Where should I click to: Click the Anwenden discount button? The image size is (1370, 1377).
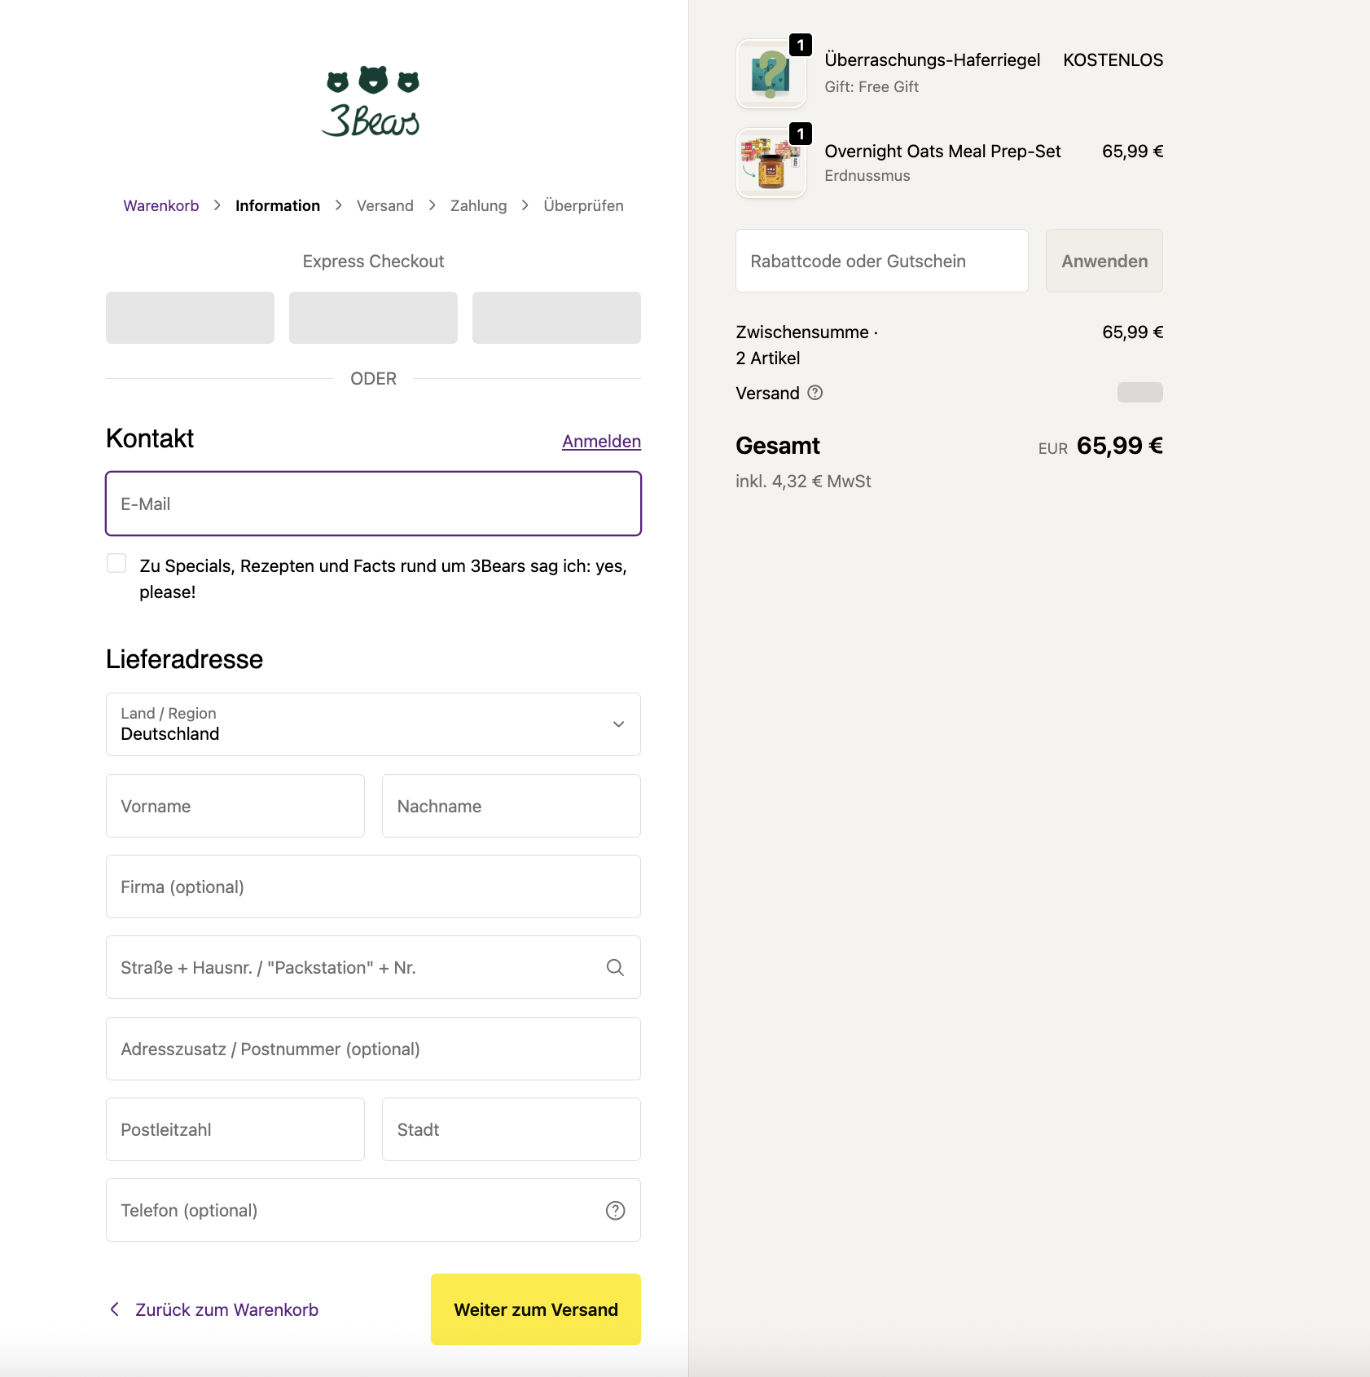[x=1104, y=261]
